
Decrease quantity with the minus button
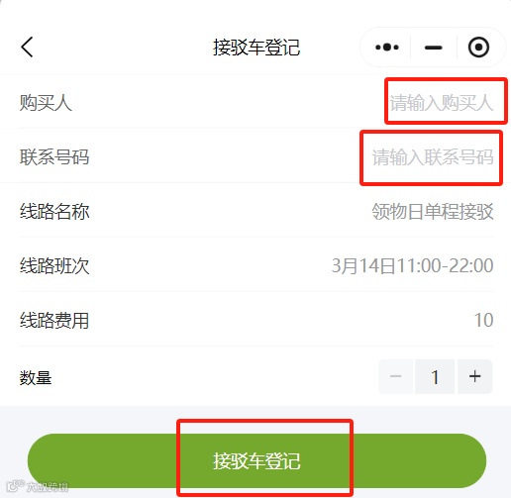click(x=395, y=376)
